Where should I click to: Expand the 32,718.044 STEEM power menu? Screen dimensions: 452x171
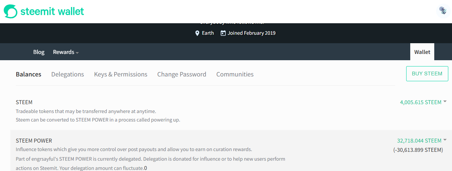422,141
